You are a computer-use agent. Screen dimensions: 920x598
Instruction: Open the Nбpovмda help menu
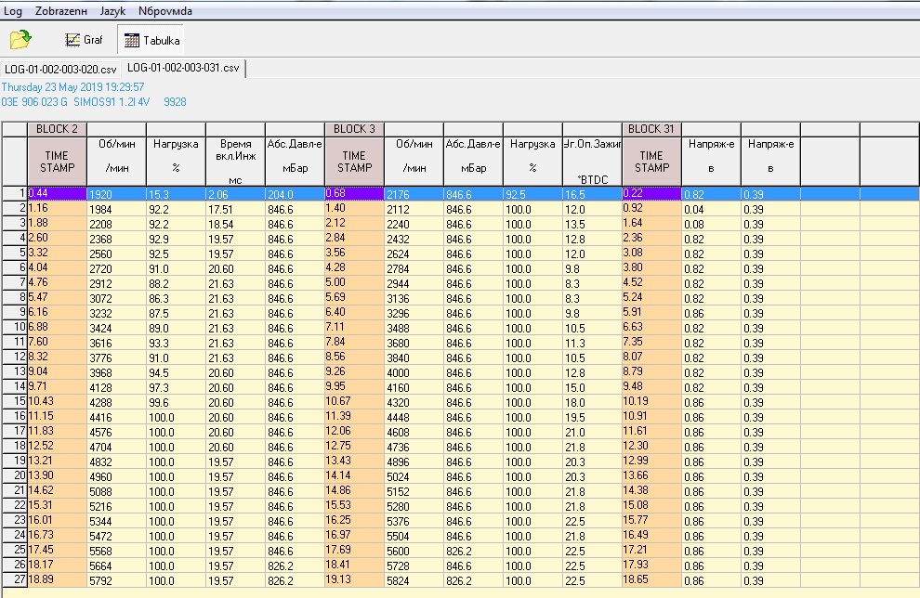164,11
